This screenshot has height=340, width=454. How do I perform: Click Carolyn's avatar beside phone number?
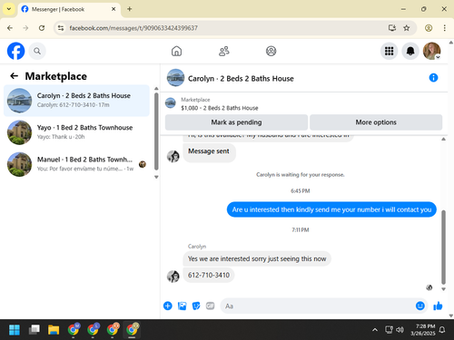[x=173, y=277]
